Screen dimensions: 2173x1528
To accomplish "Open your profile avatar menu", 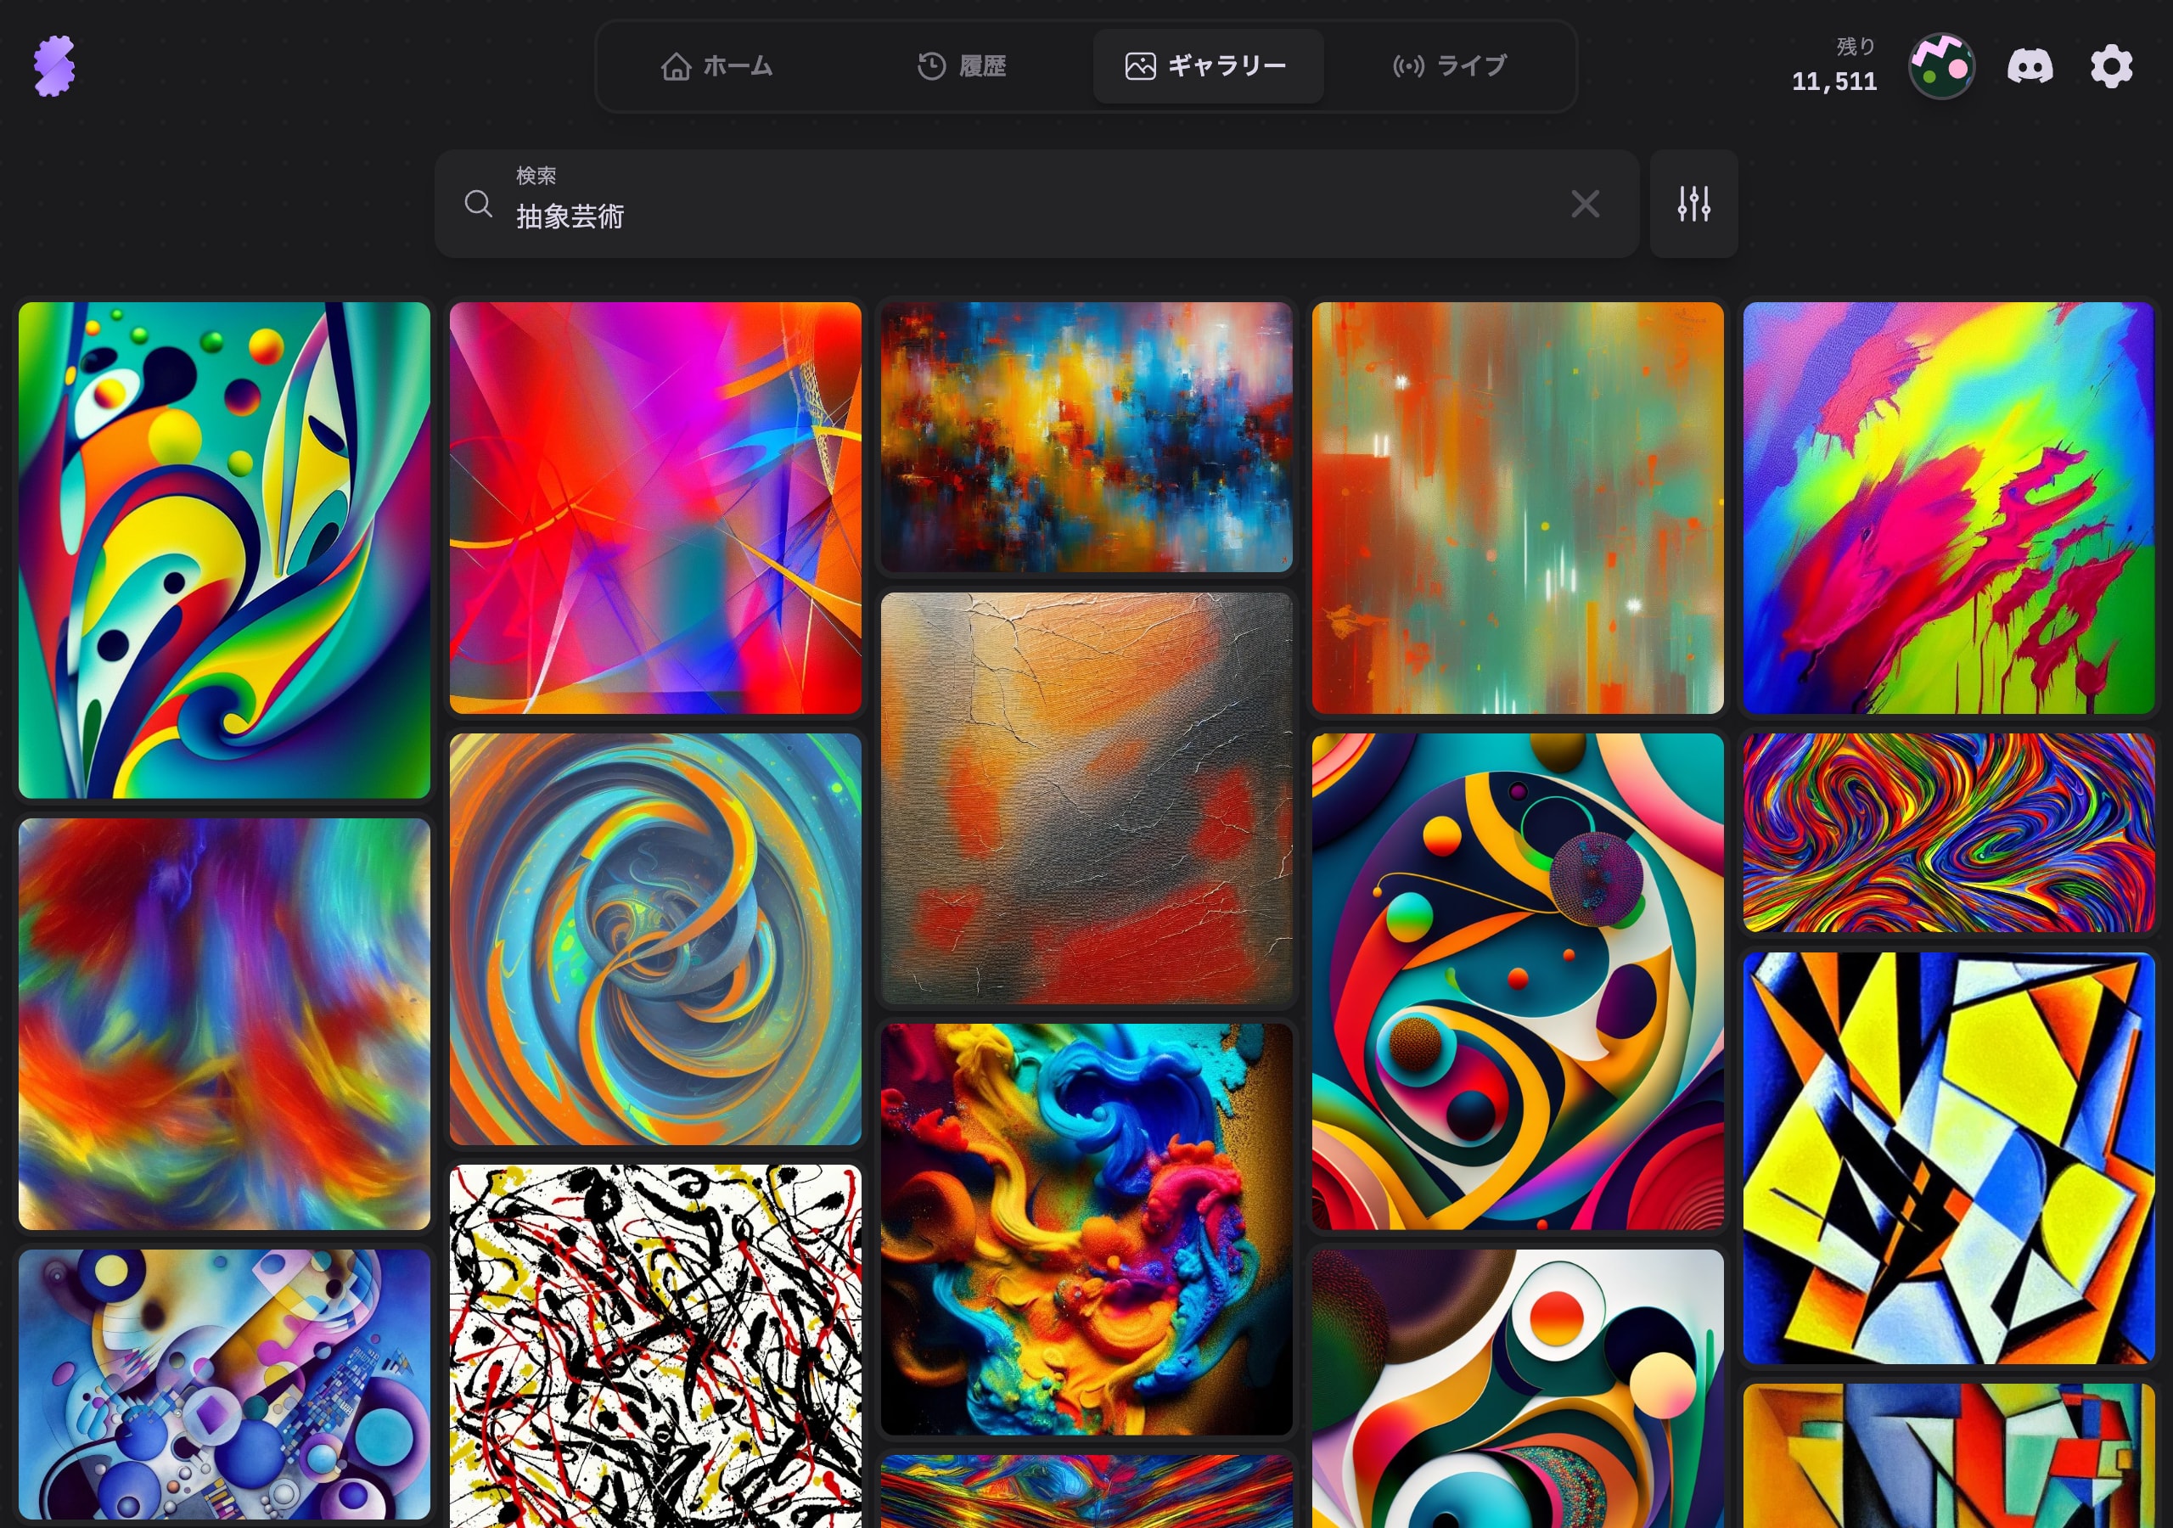I will (1942, 66).
